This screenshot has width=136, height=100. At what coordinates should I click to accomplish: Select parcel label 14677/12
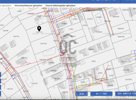[43, 60]
